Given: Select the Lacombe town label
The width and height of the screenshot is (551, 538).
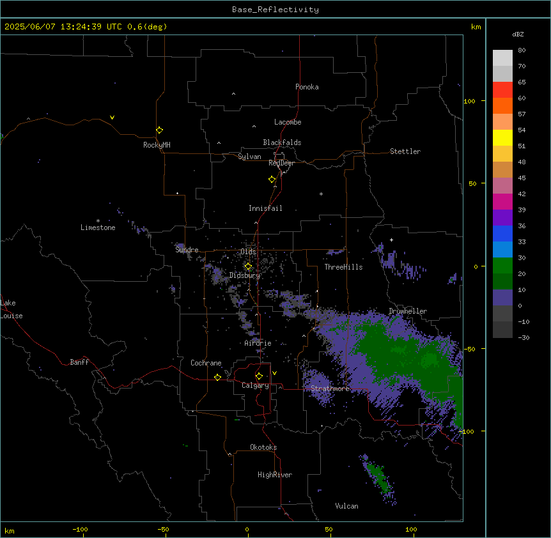Looking at the screenshot, I should 288,122.
